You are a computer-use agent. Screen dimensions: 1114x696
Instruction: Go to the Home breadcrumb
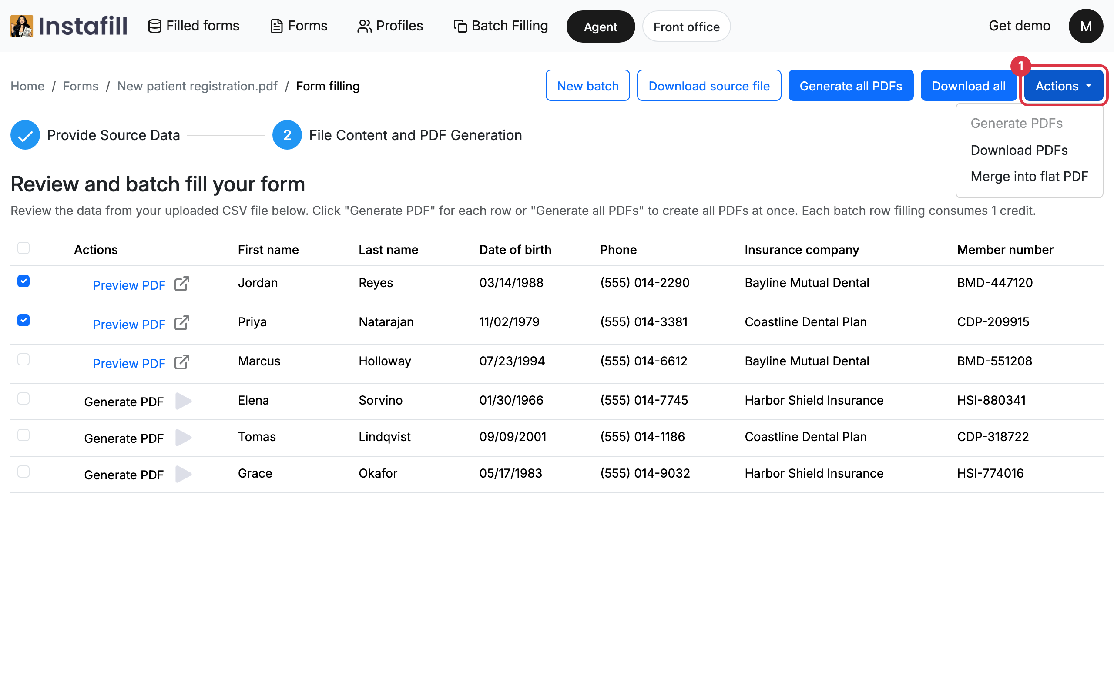(x=27, y=86)
